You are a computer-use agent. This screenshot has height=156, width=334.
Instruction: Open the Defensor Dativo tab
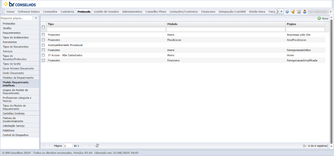pos(29,12)
